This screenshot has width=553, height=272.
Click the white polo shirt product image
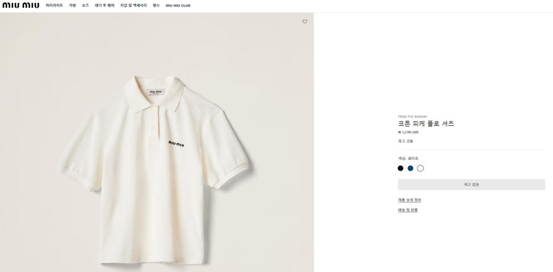coord(154,169)
